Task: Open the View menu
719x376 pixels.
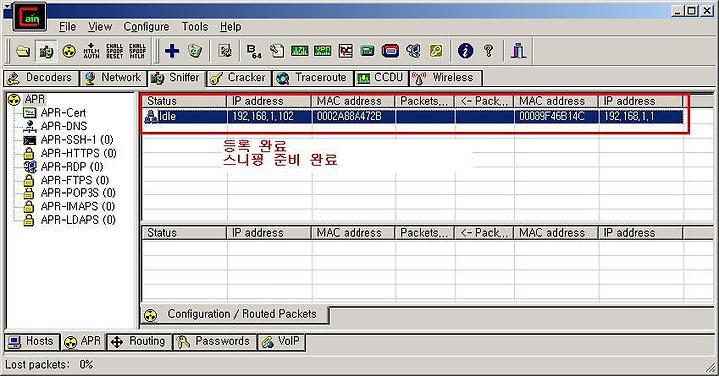Action: click(x=100, y=27)
